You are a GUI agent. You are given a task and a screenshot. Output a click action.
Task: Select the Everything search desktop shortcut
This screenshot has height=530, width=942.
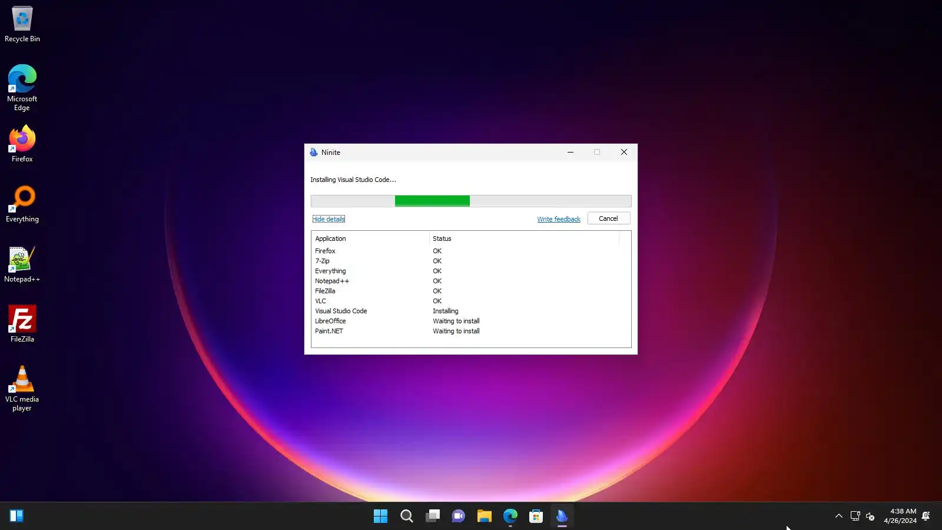(x=22, y=204)
